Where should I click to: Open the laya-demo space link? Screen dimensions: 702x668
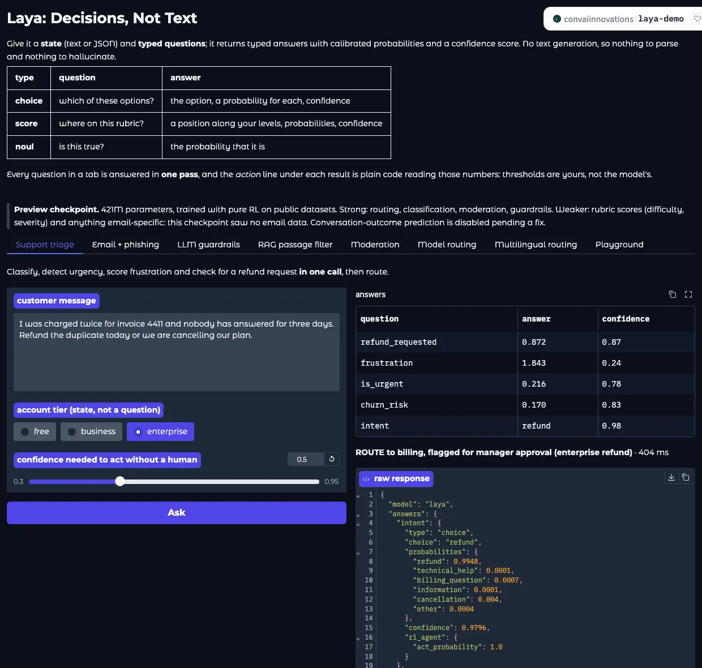(661, 19)
